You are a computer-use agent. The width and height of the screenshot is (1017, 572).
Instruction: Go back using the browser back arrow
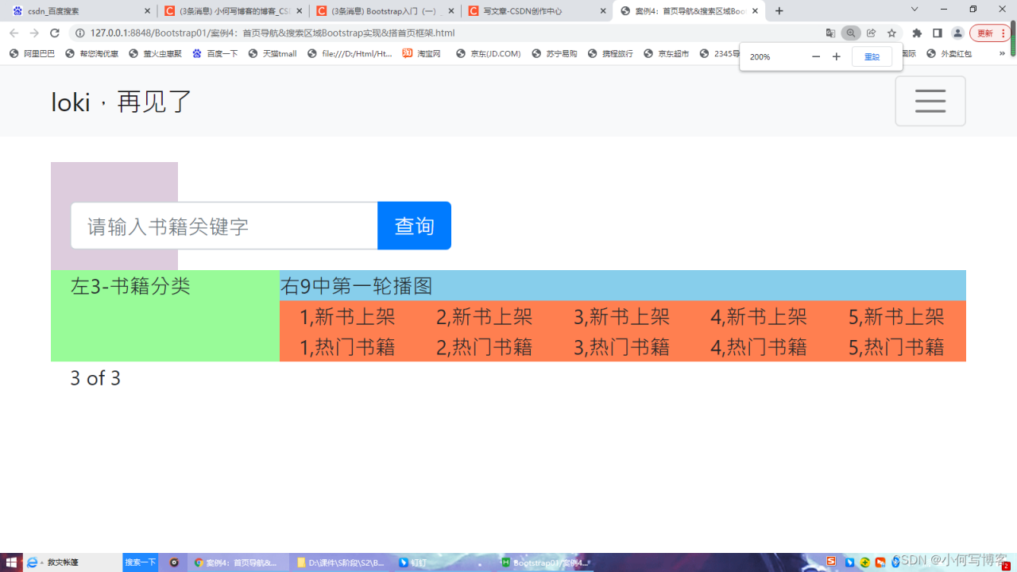click(14, 33)
